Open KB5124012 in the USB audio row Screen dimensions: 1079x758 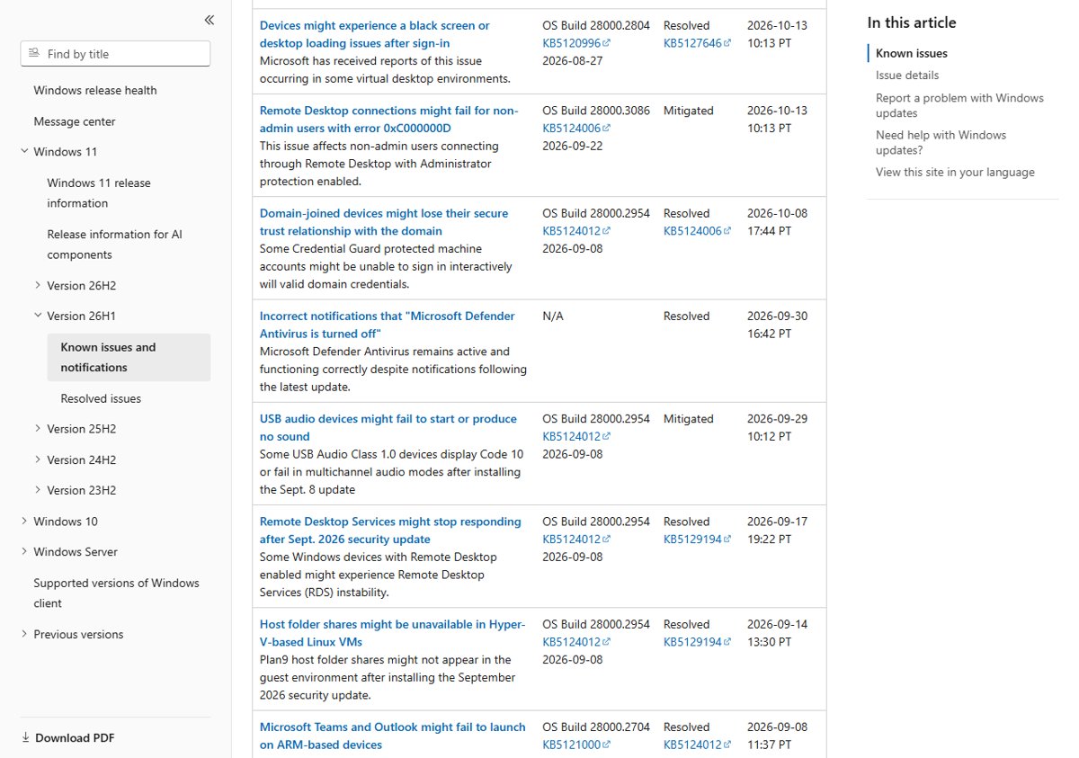pyautogui.click(x=576, y=436)
